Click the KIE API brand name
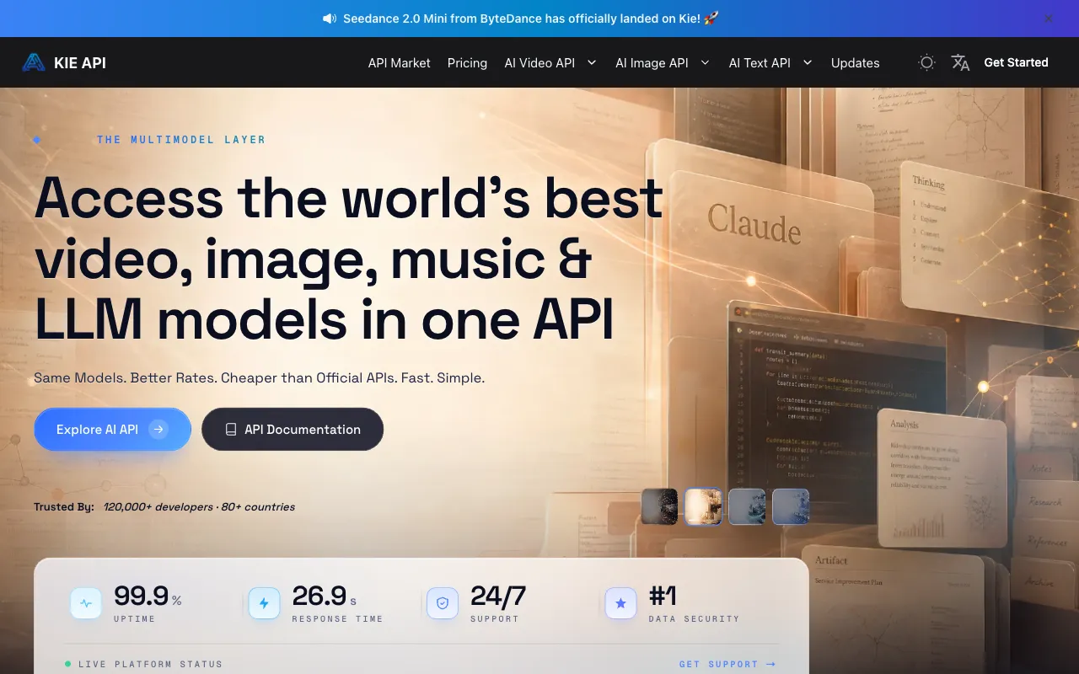This screenshot has height=674, width=1079. click(80, 63)
